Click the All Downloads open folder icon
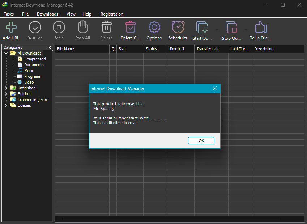The height and width of the screenshot is (224, 307). 13,53
